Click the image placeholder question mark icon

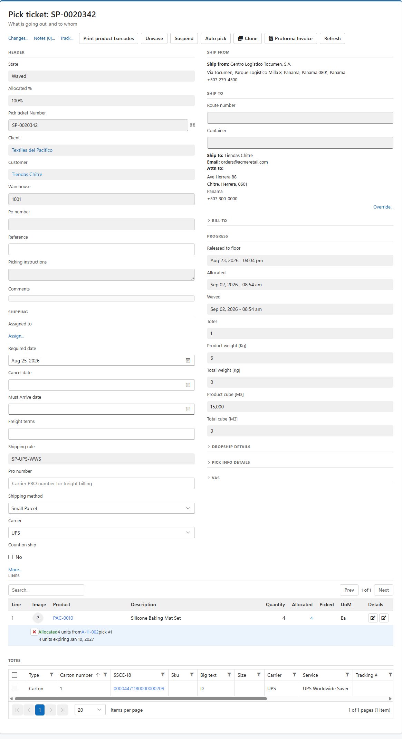tap(38, 618)
